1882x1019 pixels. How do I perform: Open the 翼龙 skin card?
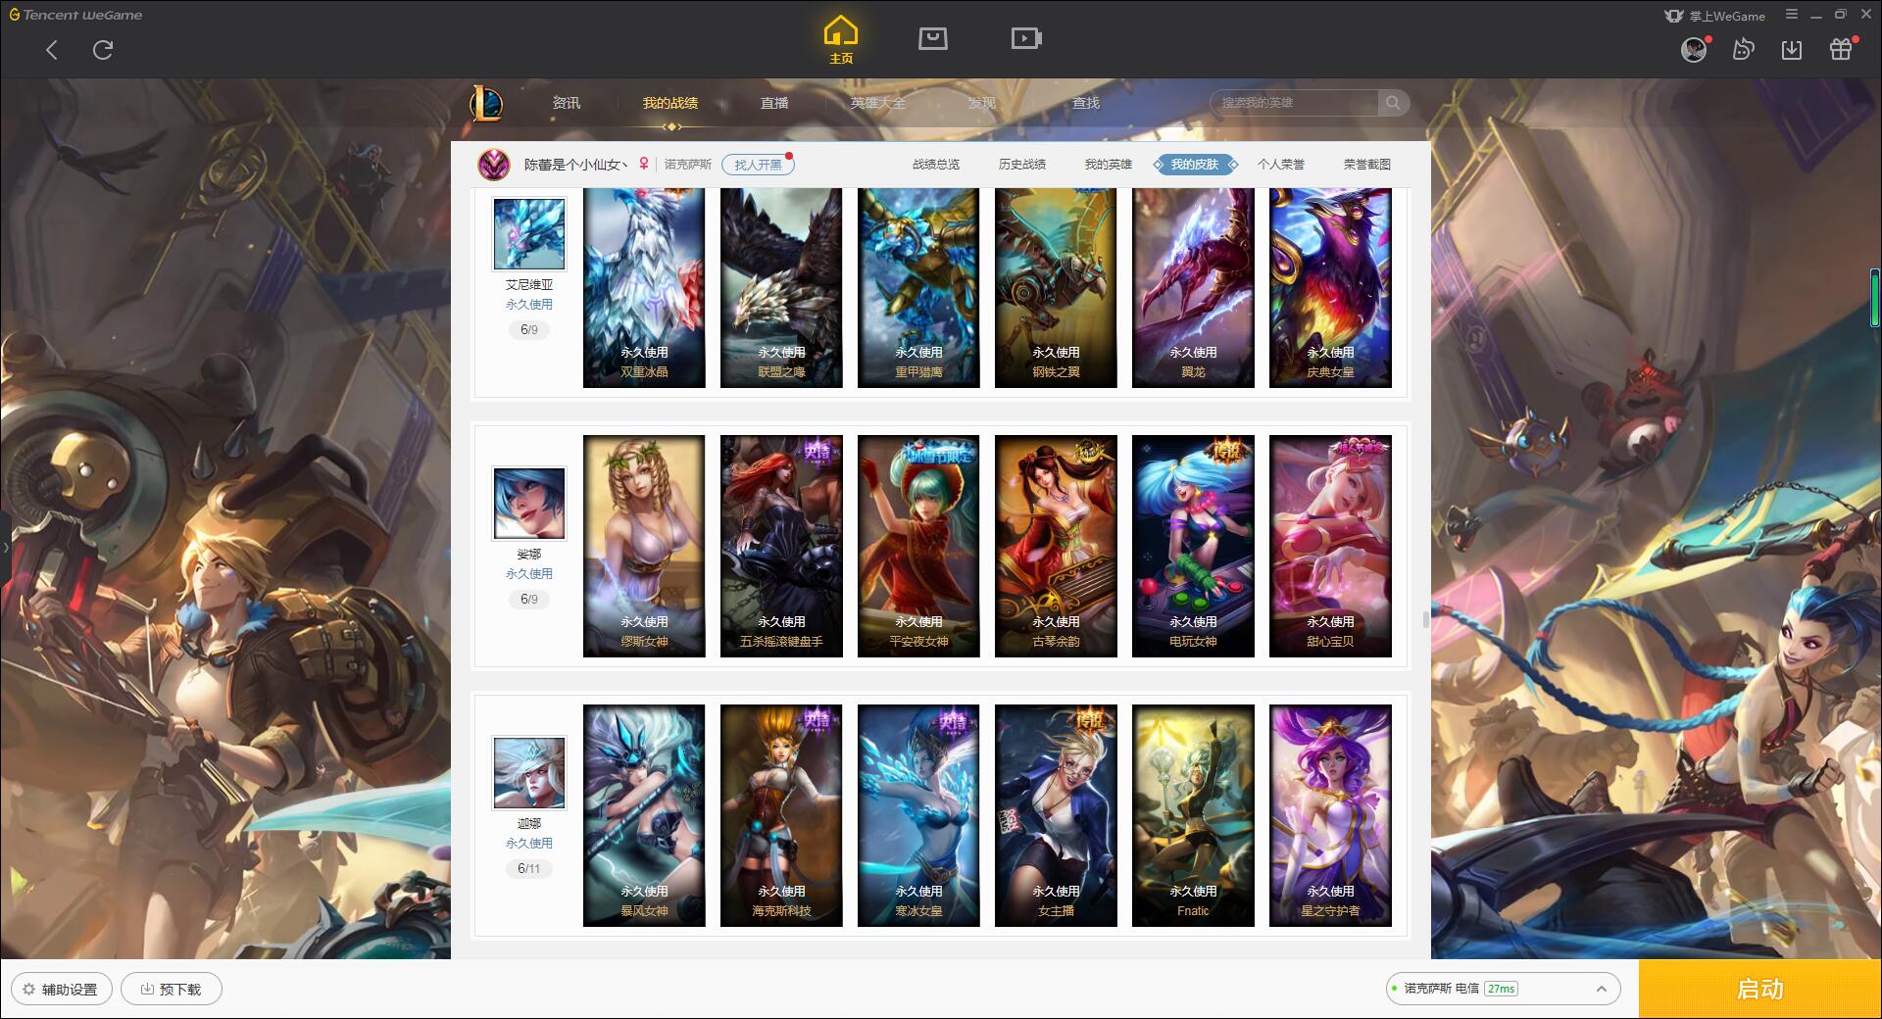(x=1193, y=287)
